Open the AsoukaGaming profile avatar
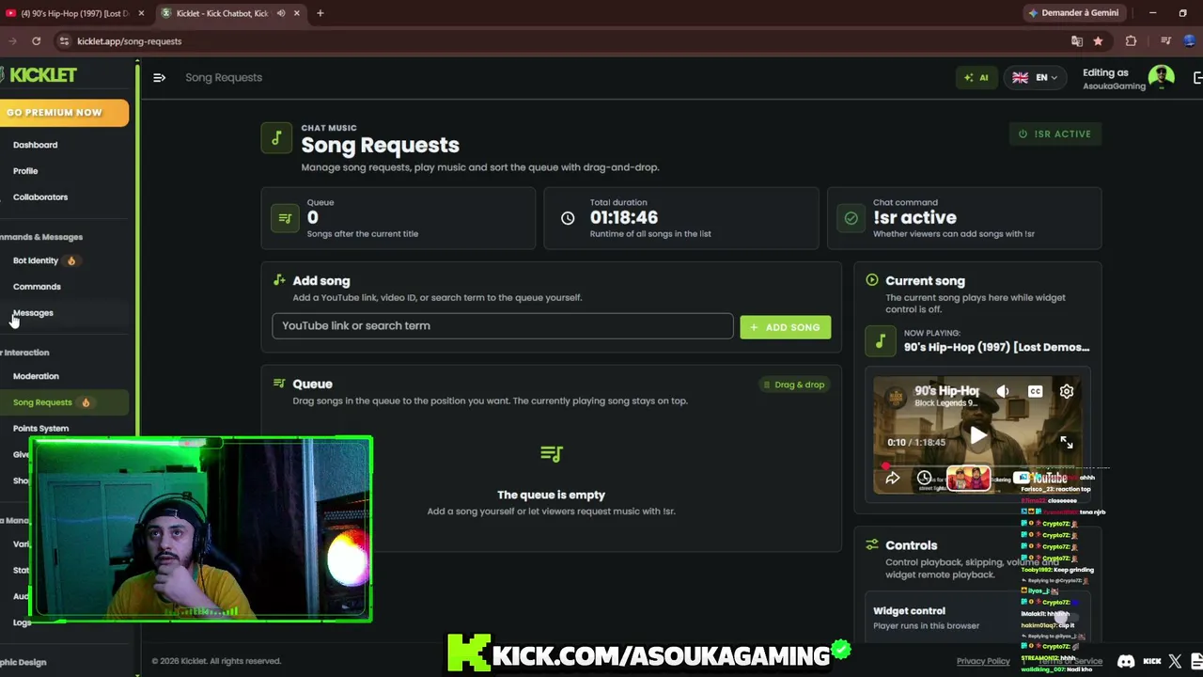Image resolution: width=1203 pixels, height=677 pixels. [x=1162, y=78]
